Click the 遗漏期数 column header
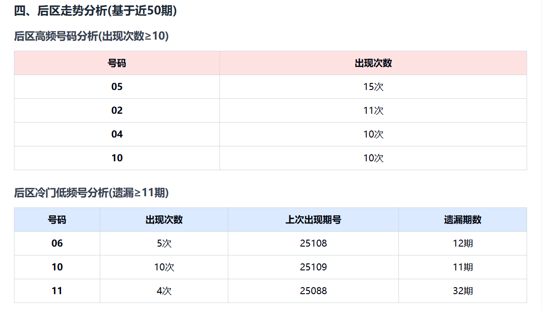The height and width of the screenshot is (310, 542). pos(463,220)
